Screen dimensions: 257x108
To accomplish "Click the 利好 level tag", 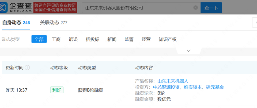I will pos(57,90).
